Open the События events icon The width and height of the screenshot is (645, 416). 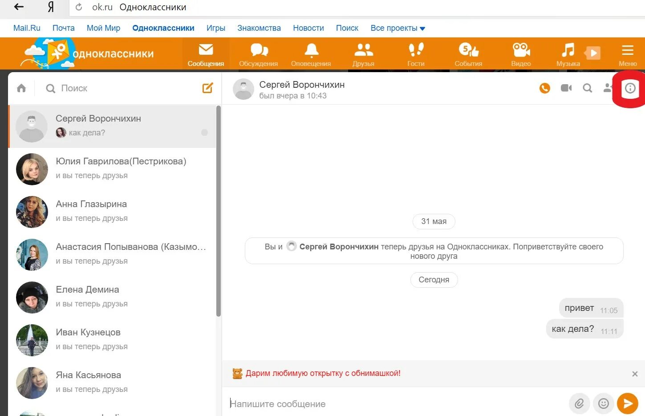tap(469, 54)
